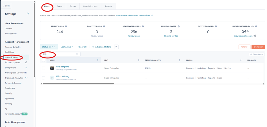The height and width of the screenshot is (127, 267).
Task: Toggle the select-all users checkbox
Action: pyautogui.click(x=44, y=60)
